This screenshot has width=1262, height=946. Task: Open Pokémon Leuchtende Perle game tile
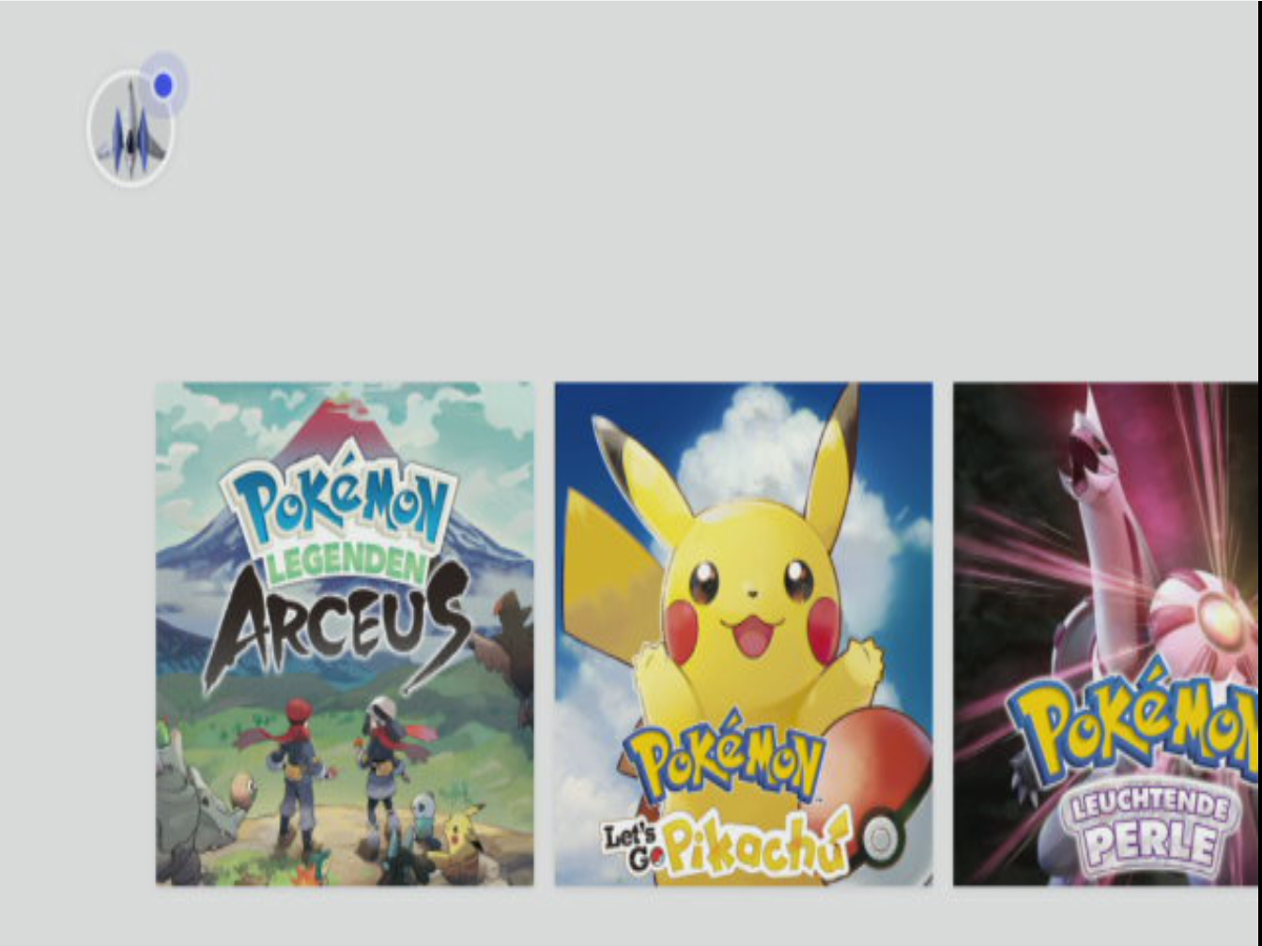[1106, 633]
